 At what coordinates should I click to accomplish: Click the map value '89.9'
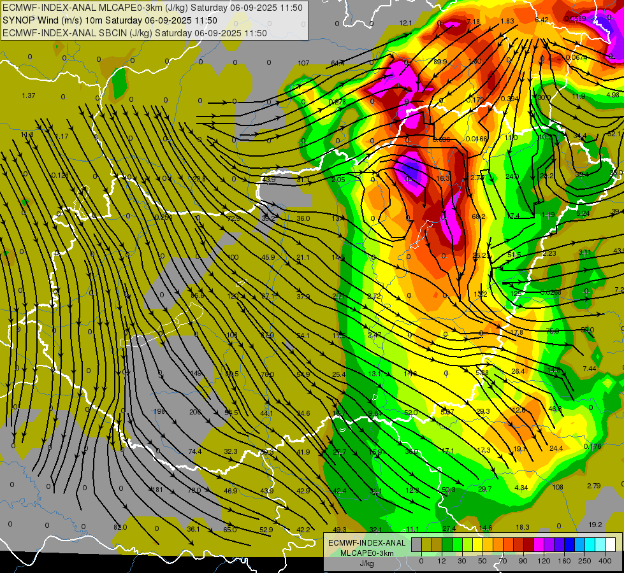click(440, 62)
